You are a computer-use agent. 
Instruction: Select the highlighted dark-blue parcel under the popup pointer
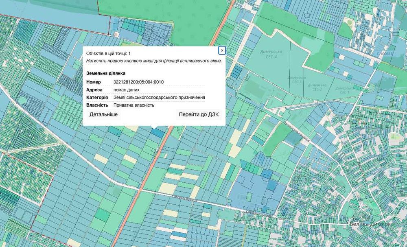point(158,133)
